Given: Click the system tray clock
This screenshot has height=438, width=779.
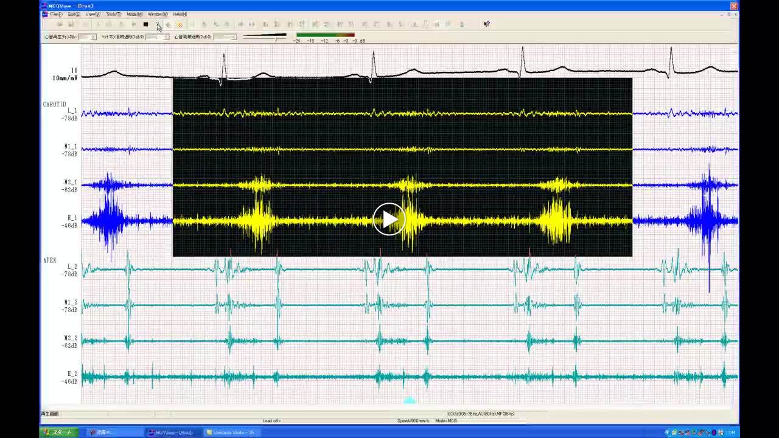Looking at the screenshot, I should click(730, 433).
